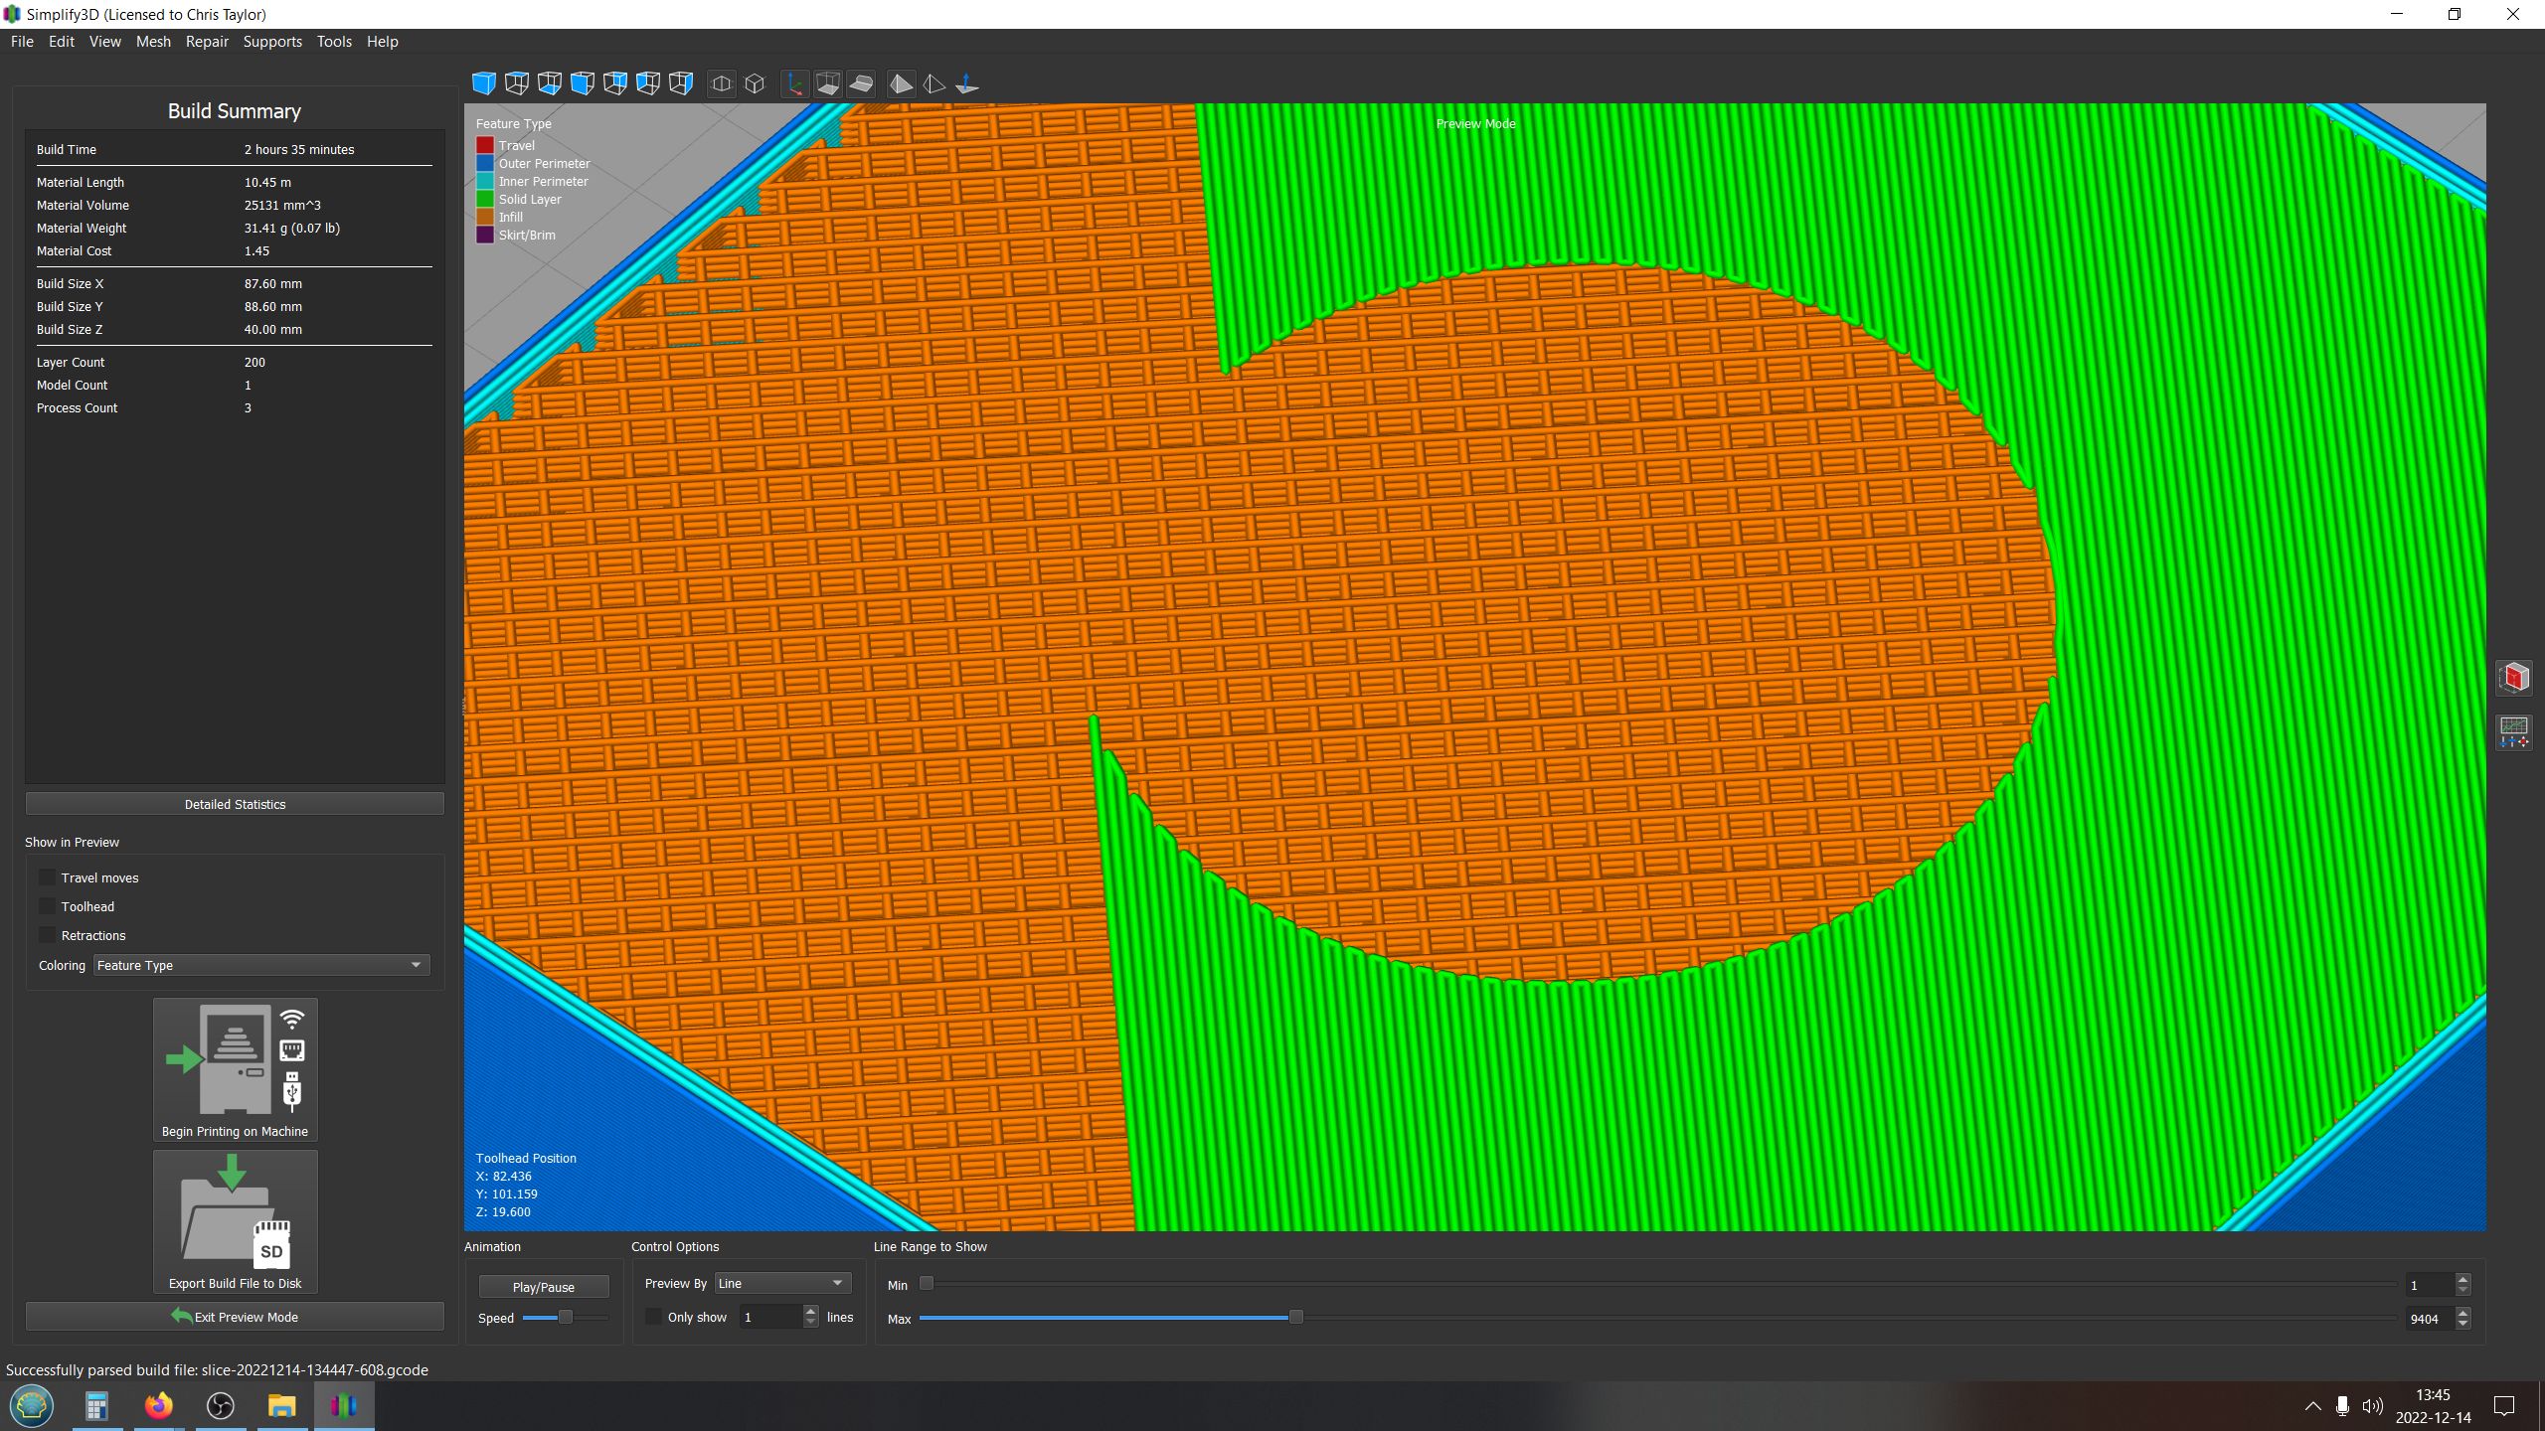Toggle the print bed surface display
2545x1431 pixels.
(861, 83)
